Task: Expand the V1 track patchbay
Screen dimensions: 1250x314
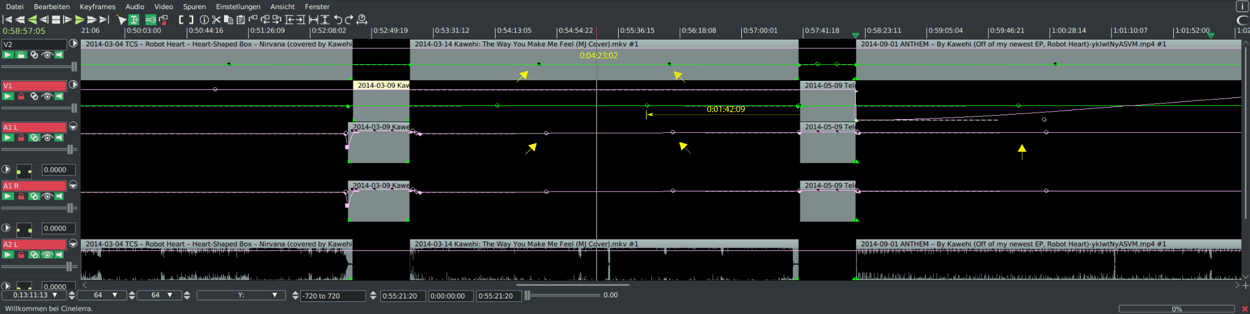Action: [73, 85]
